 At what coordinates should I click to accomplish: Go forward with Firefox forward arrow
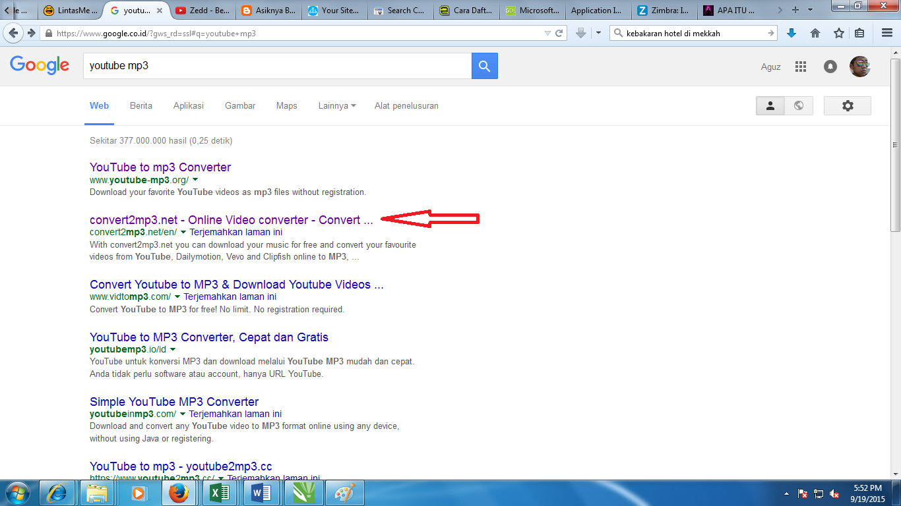[x=31, y=33]
